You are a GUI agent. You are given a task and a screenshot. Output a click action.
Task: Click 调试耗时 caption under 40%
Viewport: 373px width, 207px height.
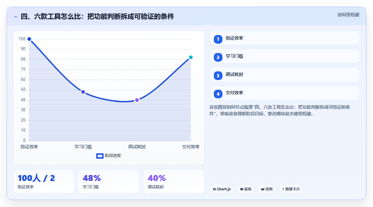156,187
